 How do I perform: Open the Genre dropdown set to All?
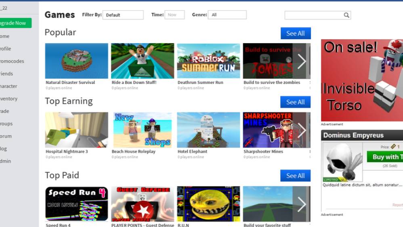(227, 15)
